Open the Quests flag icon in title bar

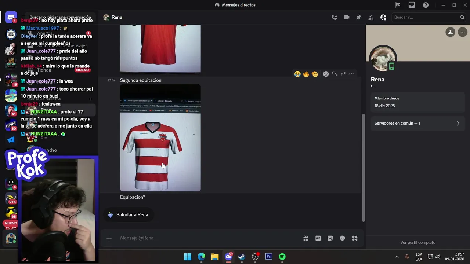[398, 5]
